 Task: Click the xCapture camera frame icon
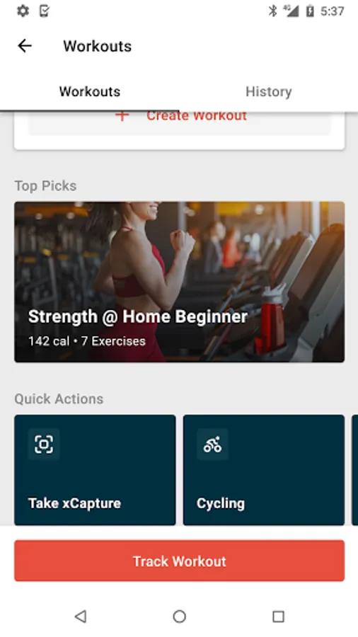(x=44, y=444)
